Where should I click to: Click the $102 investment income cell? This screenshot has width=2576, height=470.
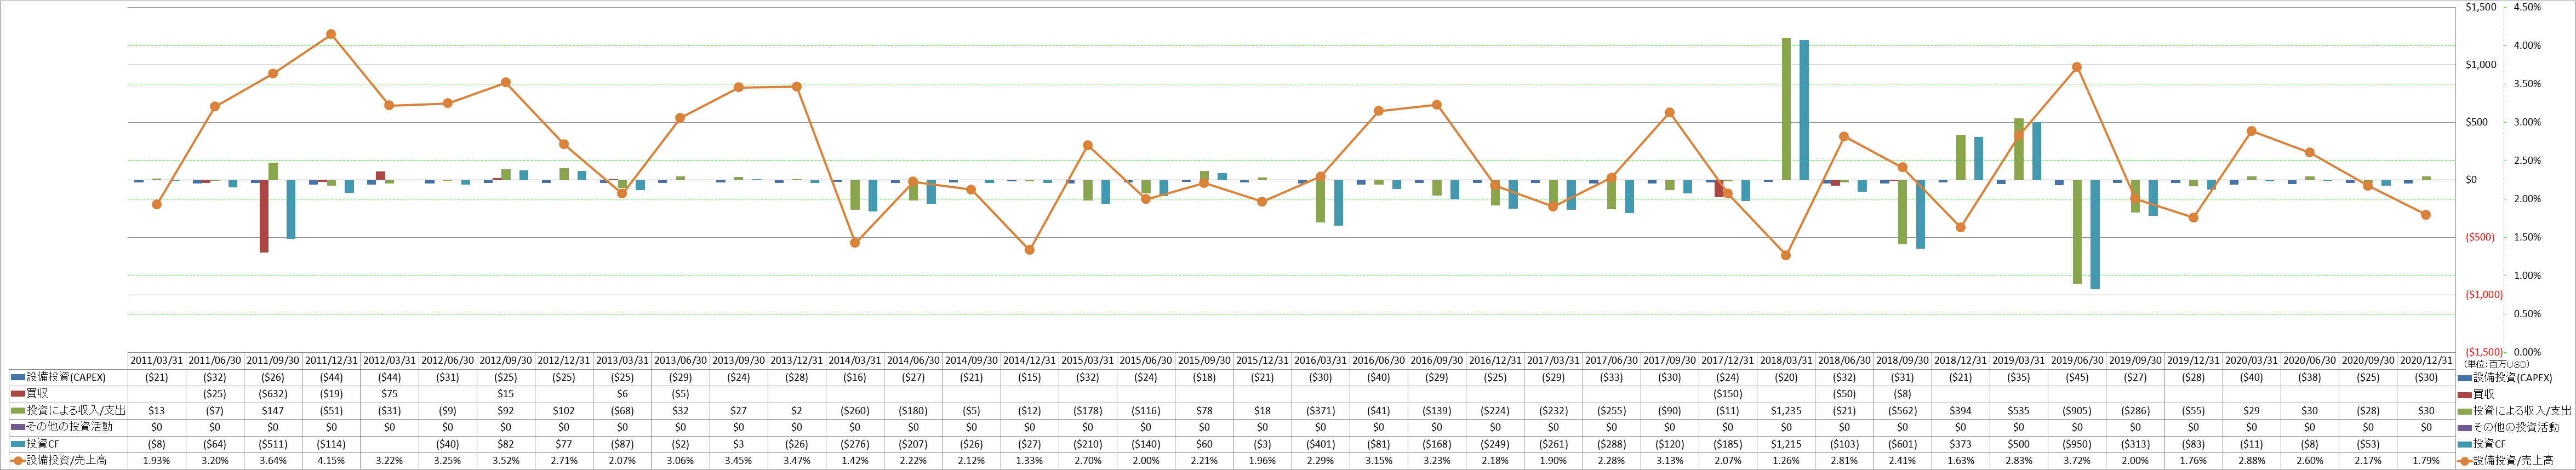564,411
